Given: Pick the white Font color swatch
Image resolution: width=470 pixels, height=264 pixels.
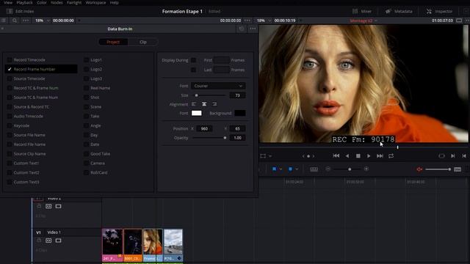Looking at the screenshot, I should pos(197,113).
